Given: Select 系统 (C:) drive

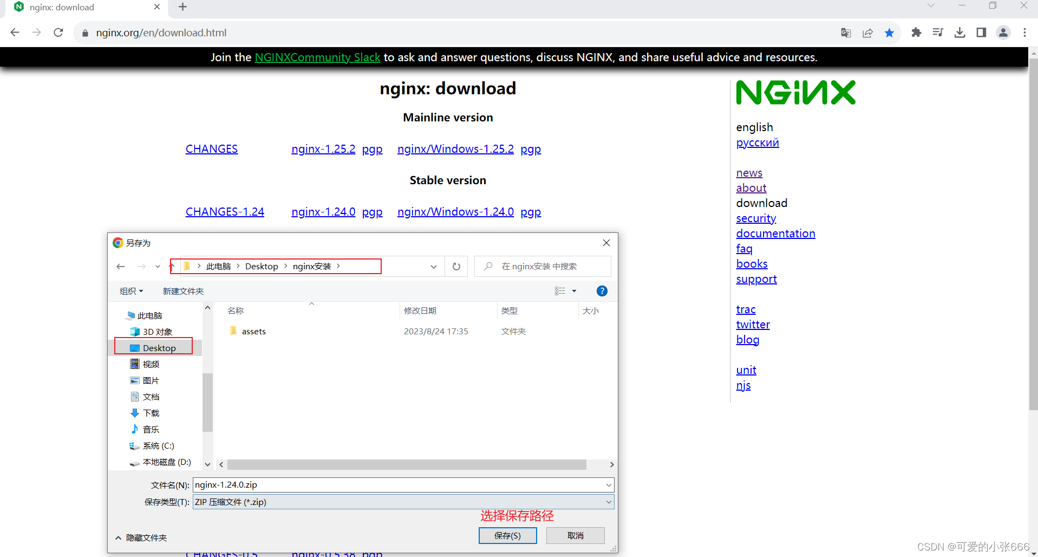Looking at the screenshot, I should coord(158,445).
